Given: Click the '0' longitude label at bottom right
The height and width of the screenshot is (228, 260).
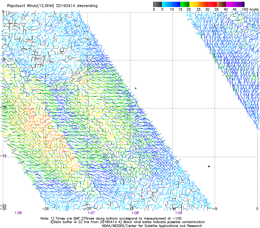Looking at the screenshot, I should [x=257, y=209].
